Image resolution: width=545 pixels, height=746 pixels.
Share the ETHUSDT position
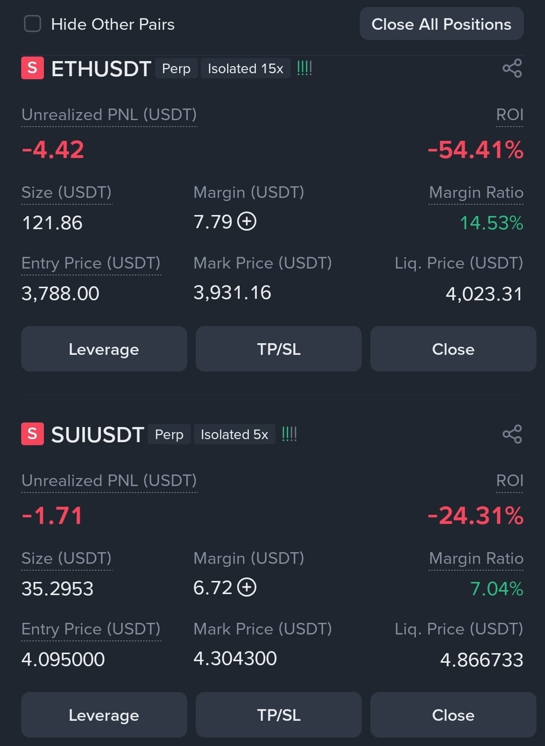click(x=512, y=69)
